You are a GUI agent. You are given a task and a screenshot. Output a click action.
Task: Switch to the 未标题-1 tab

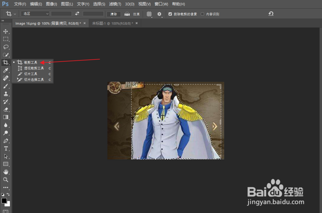112,23
